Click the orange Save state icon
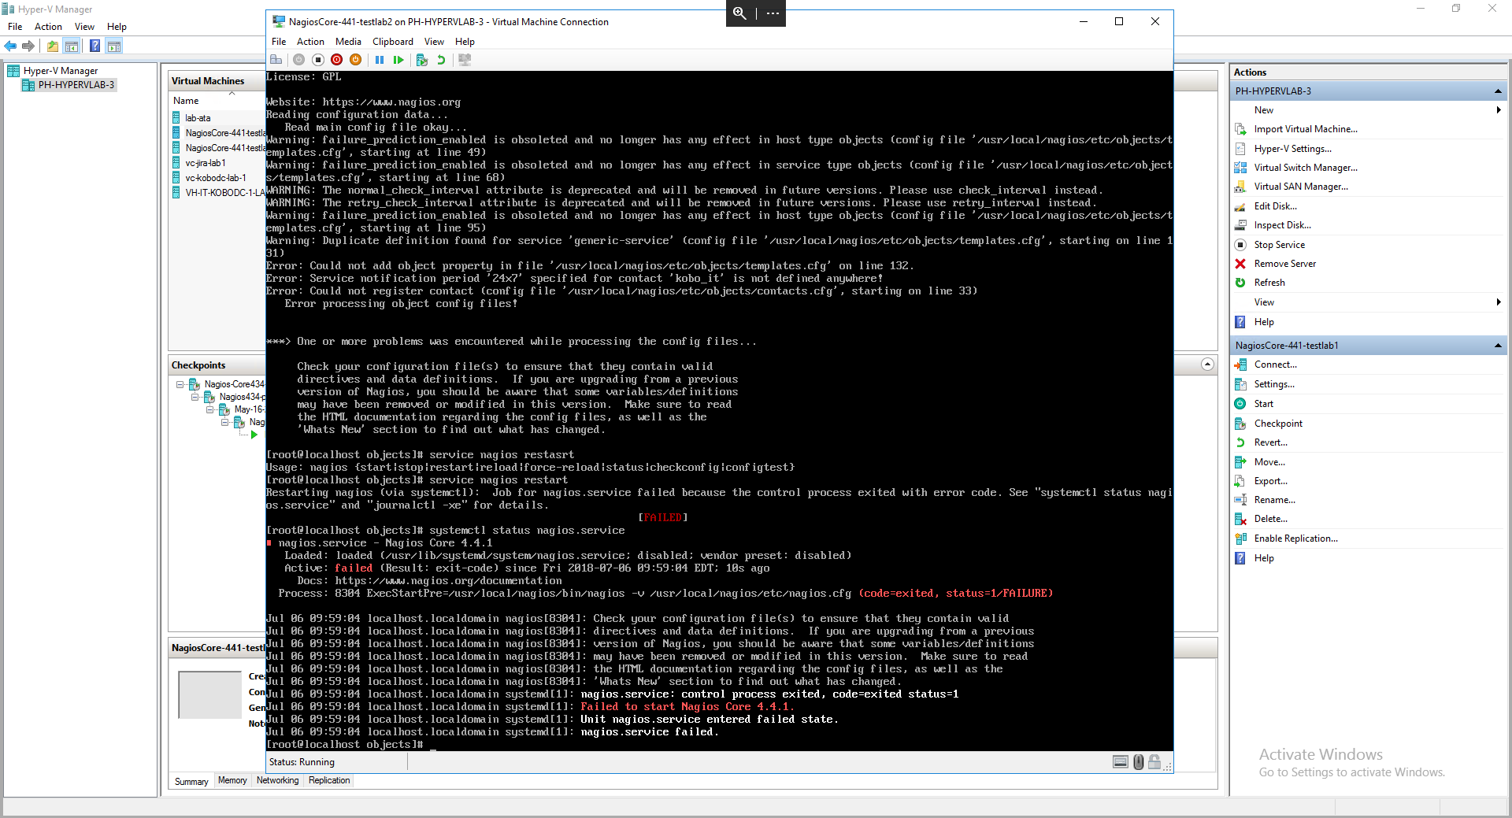1512x818 pixels. click(x=356, y=60)
